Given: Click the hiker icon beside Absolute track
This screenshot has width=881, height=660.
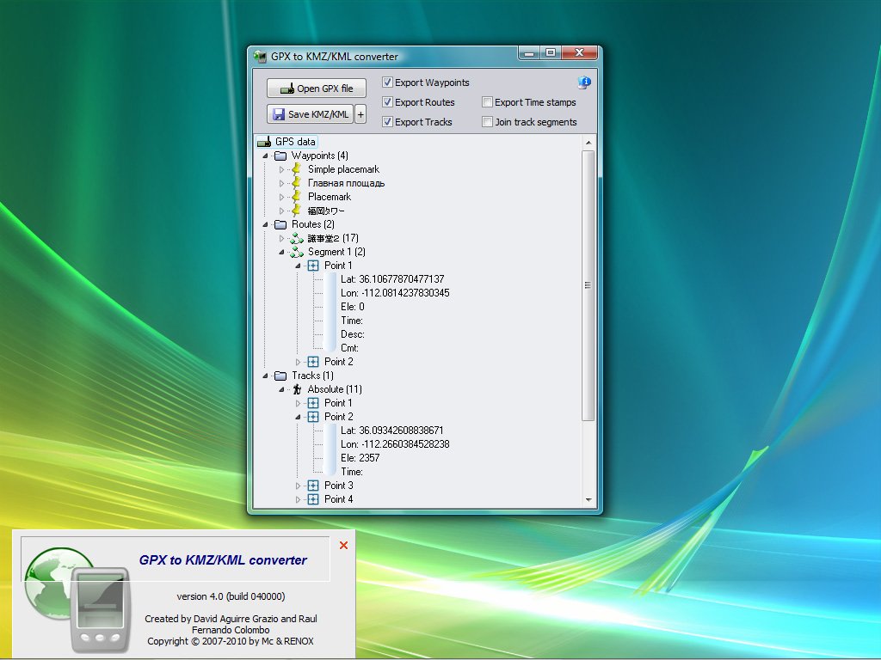Looking at the screenshot, I should pos(297,389).
